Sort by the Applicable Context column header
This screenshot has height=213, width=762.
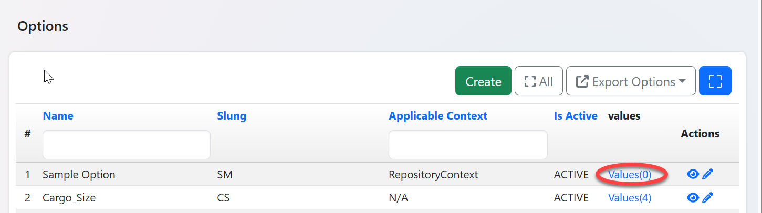point(437,116)
